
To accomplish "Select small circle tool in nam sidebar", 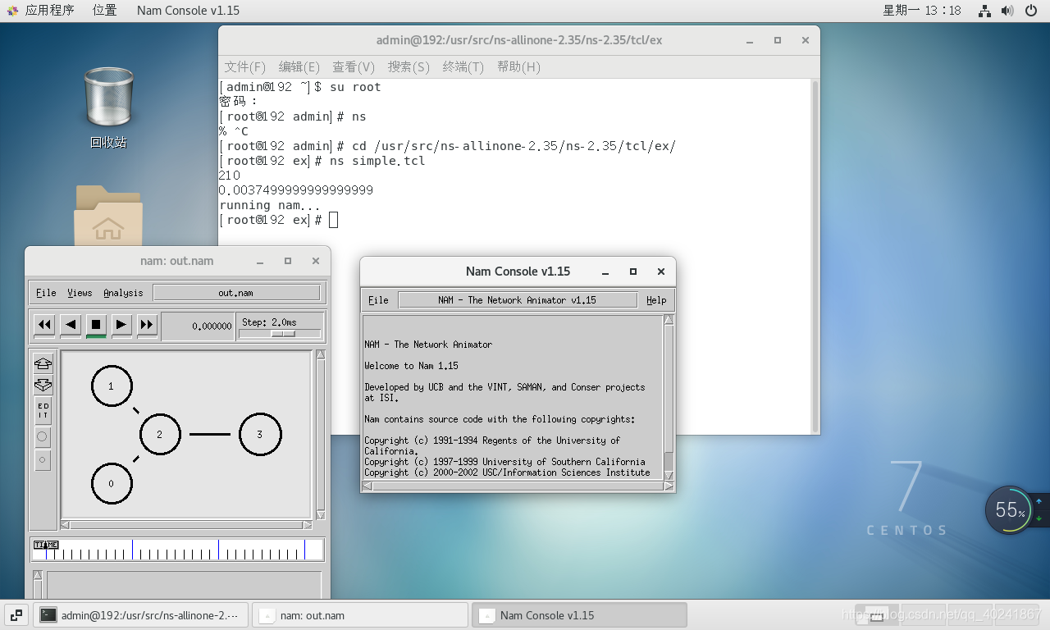I will [x=43, y=459].
